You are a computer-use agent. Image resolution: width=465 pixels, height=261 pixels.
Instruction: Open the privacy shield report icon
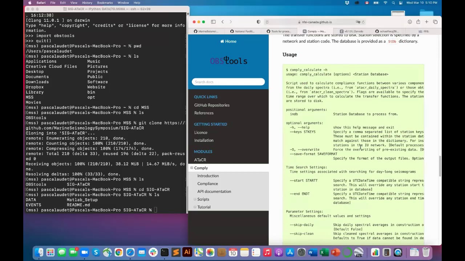click(258, 22)
